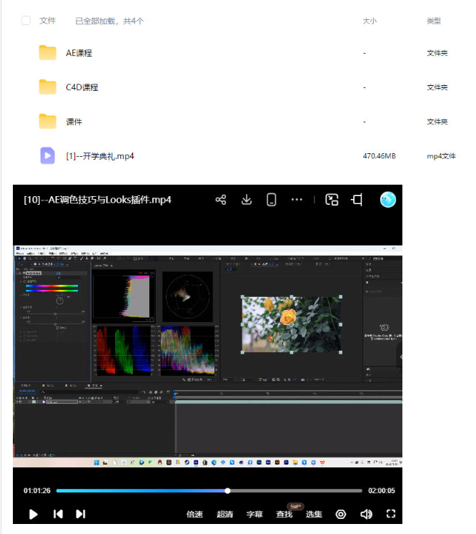
Task: Open player settings hexagon icon
Action: click(341, 514)
